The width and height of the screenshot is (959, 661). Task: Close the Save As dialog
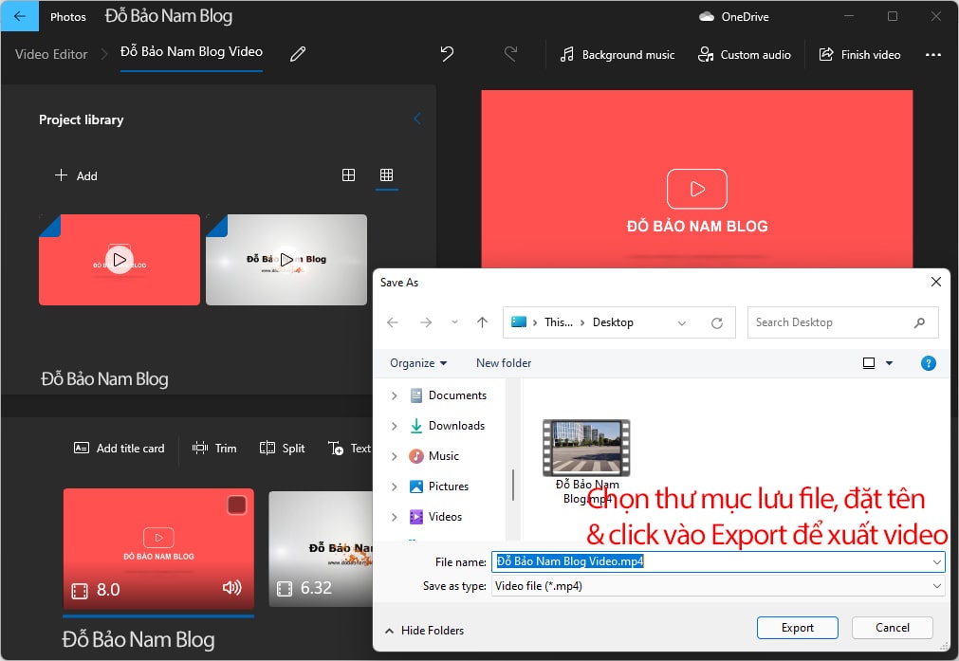[935, 282]
